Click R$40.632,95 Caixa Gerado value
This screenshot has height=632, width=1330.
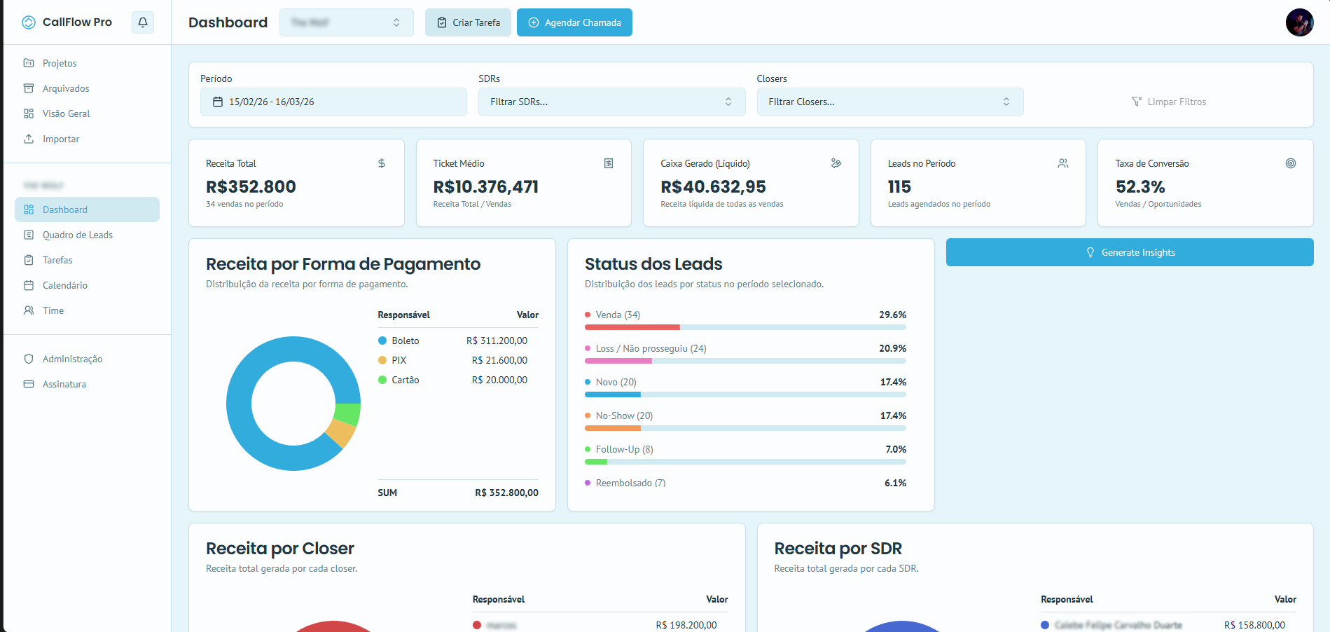click(x=713, y=186)
